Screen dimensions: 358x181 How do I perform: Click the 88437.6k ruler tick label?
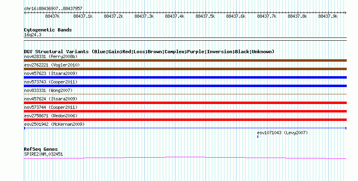pyautogui.click(x=236, y=16)
